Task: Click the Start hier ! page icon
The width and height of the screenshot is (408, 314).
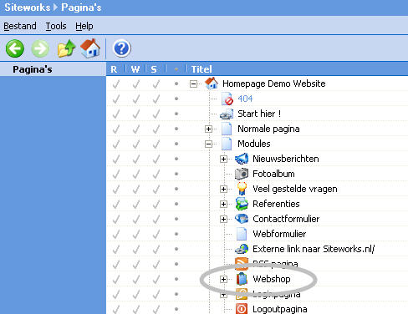Action: pyautogui.click(x=227, y=114)
